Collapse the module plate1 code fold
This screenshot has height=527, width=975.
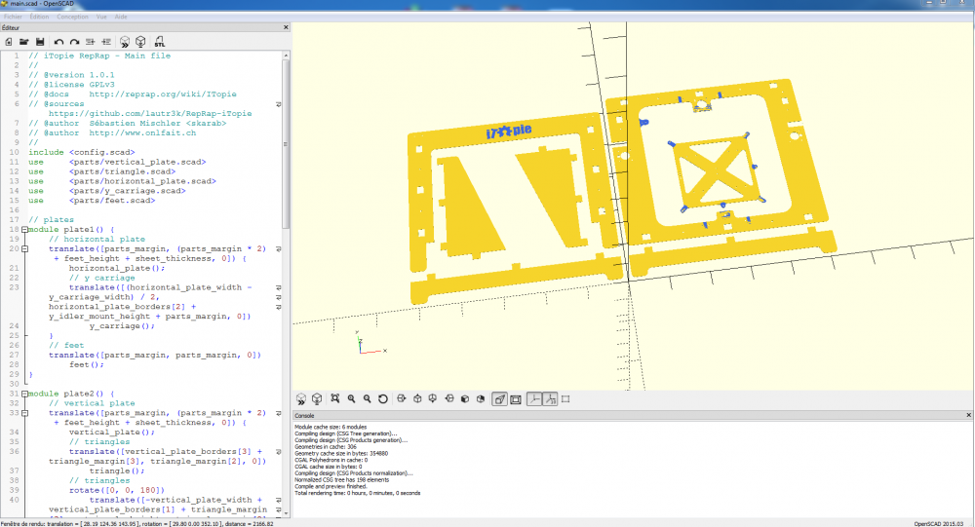(25, 229)
